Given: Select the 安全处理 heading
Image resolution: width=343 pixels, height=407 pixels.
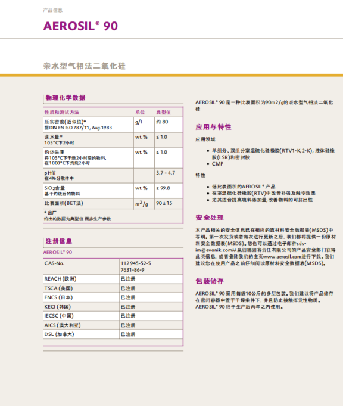Looking at the screenshot, I should click(x=210, y=218).
